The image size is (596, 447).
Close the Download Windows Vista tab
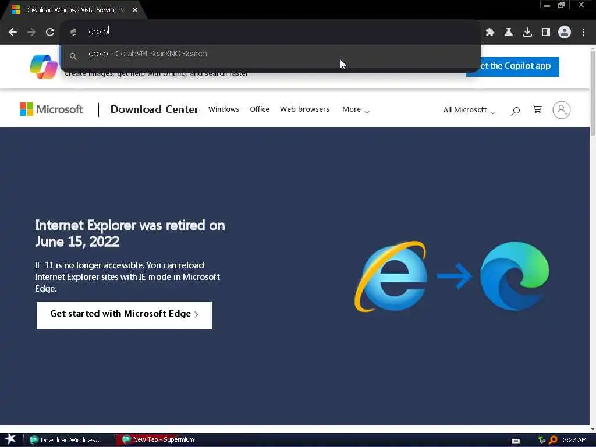(135, 10)
